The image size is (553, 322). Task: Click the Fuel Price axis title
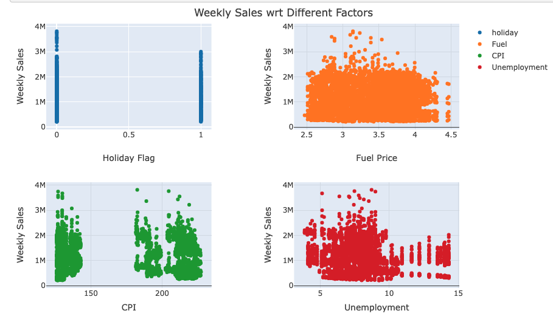(x=377, y=158)
